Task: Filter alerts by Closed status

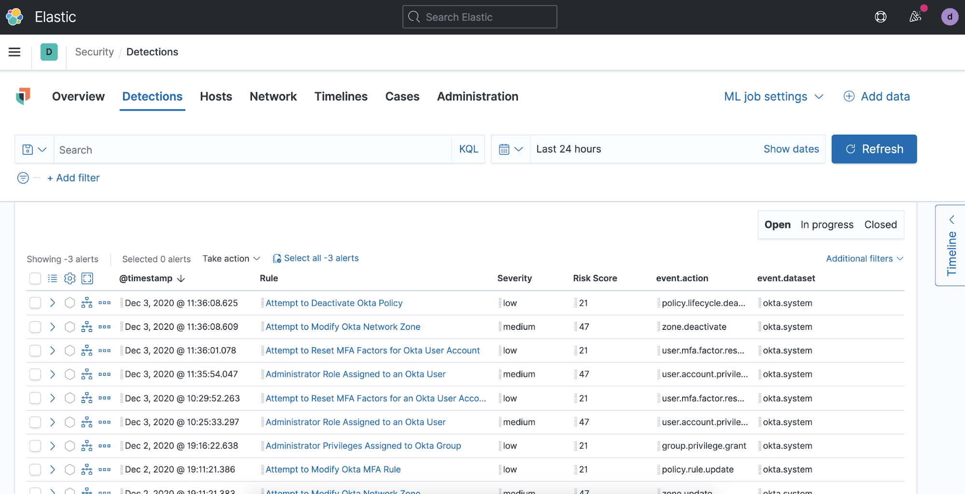Action: click(x=880, y=224)
